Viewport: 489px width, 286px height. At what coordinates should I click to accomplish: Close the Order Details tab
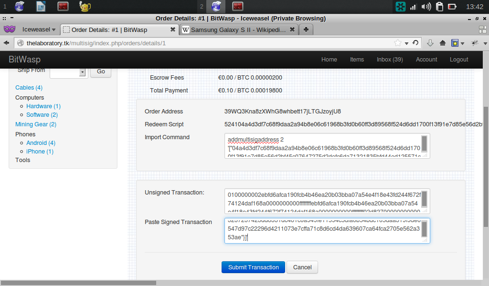(172, 30)
